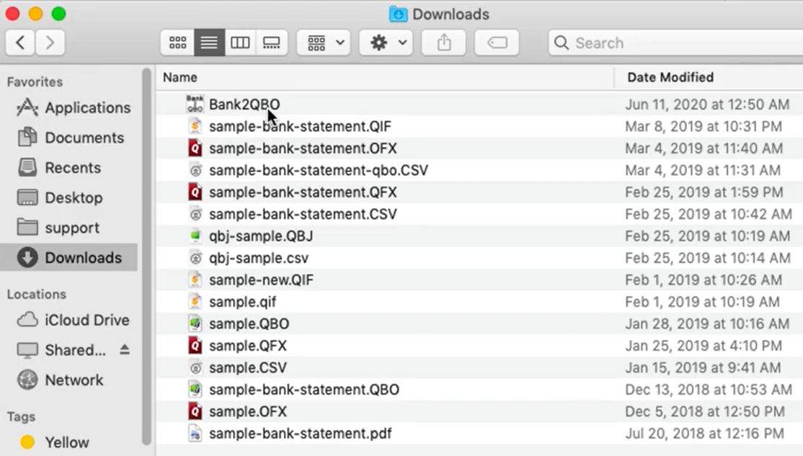This screenshot has width=803, height=456.
Task: Click into the Search field
Action: point(676,43)
